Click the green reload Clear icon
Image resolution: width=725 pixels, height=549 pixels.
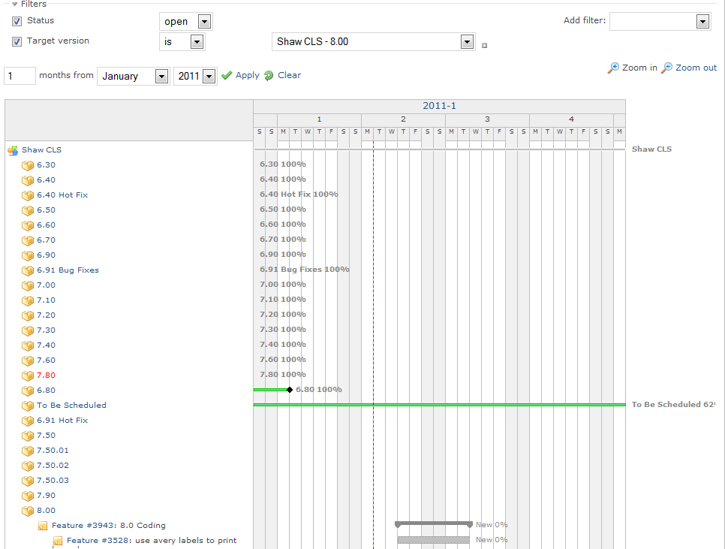pos(269,75)
